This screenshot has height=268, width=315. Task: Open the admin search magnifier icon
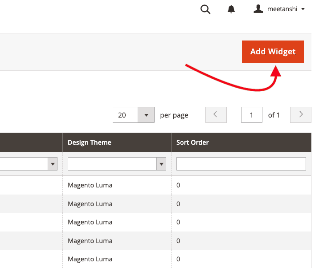coord(205,9)
